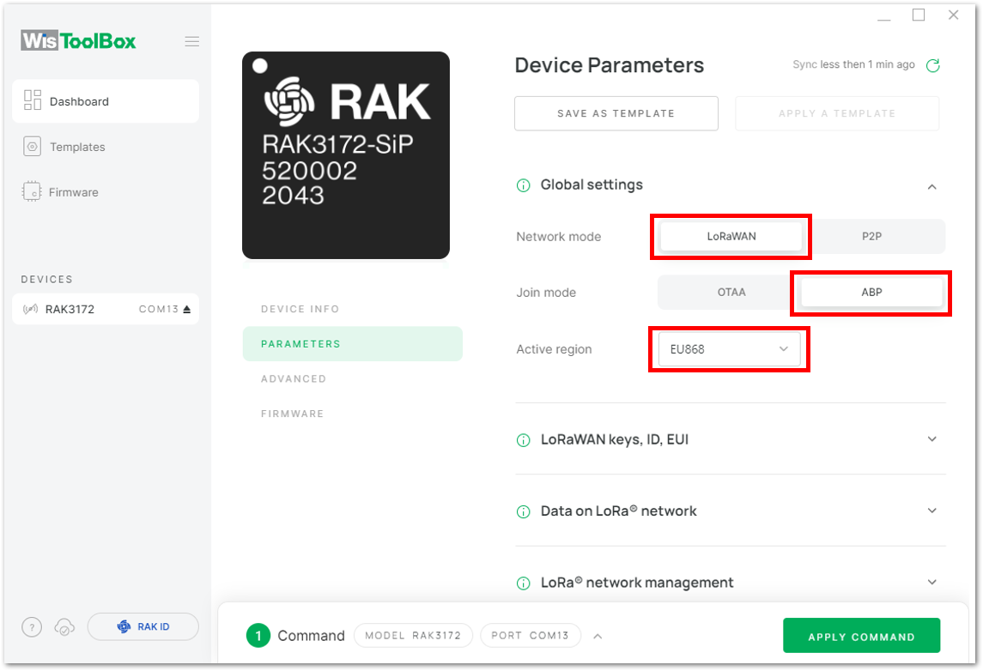Expand LoRaWAN keys, ID, EUI section
Image resolution: width=983 pixels, height=671 pixels.
click(932, 439)
